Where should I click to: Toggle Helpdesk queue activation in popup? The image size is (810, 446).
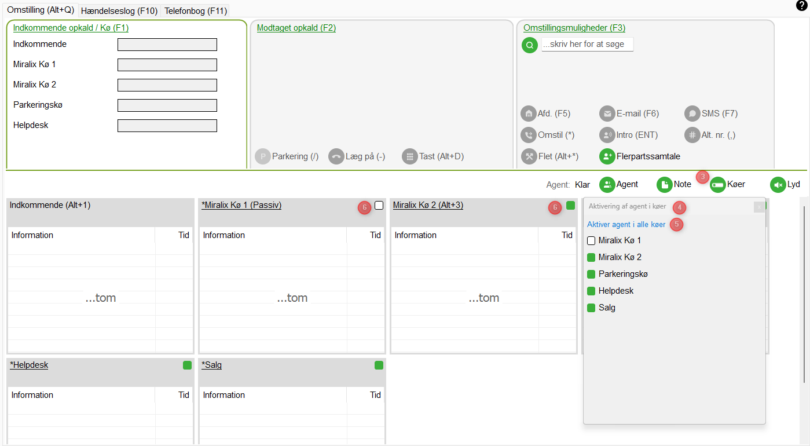pyautogui.click(x=591, y=291)
